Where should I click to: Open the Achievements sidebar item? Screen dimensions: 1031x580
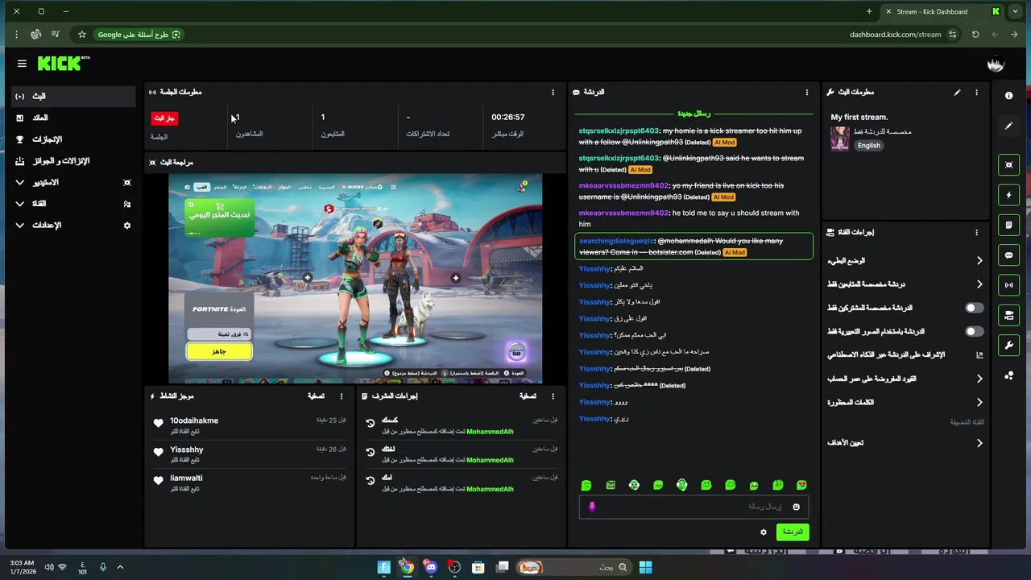tap(73, 139)
